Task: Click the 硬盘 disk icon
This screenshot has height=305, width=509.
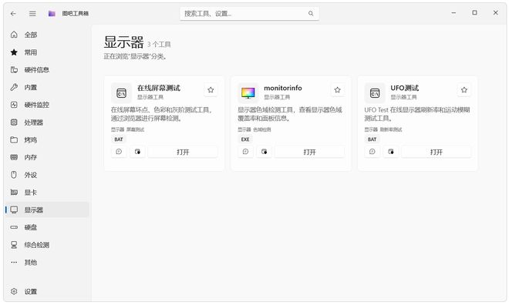Action: point(14,227)
